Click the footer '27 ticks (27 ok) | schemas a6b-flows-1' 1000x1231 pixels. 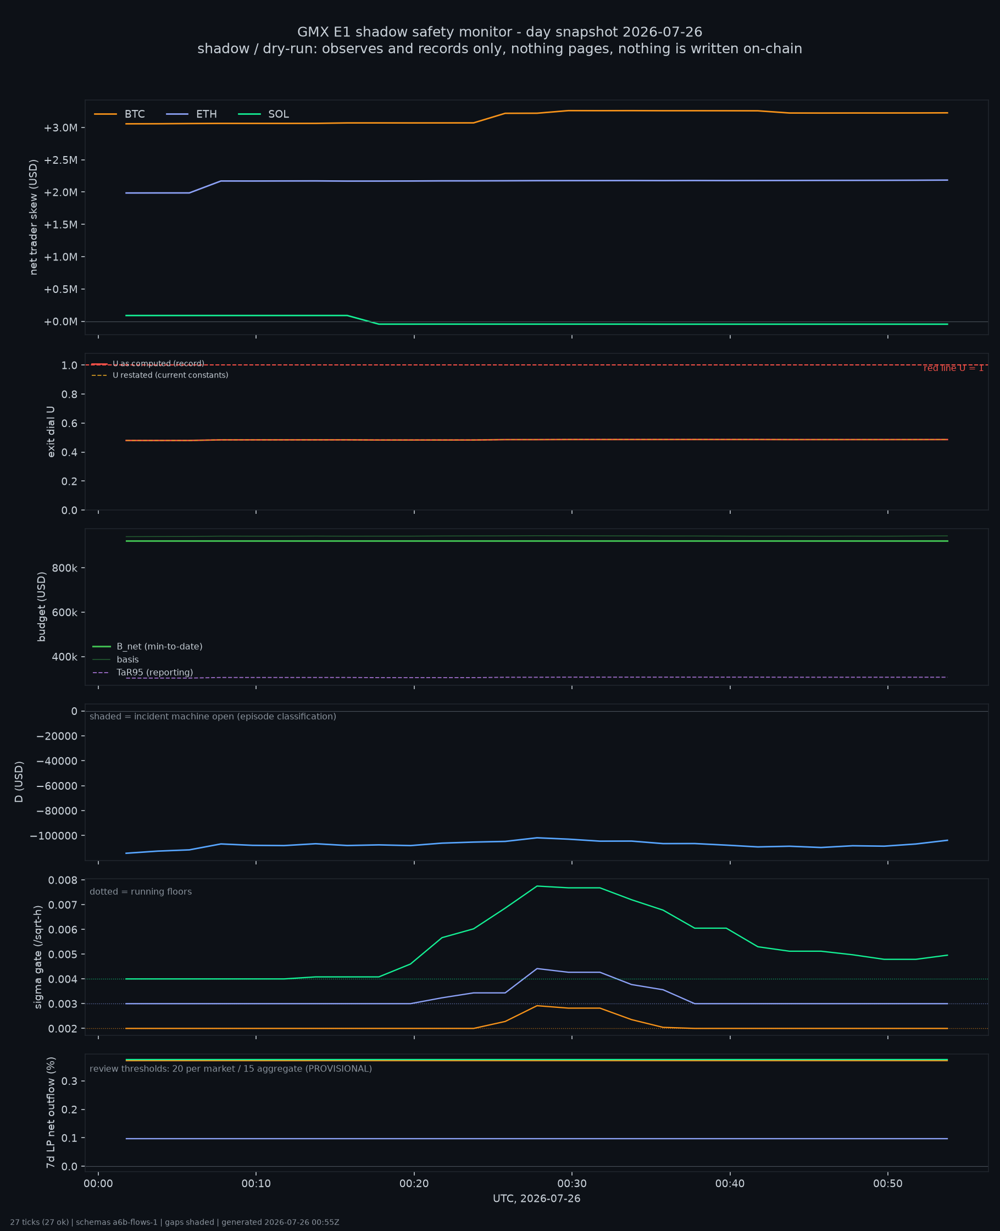(84, 1222)
